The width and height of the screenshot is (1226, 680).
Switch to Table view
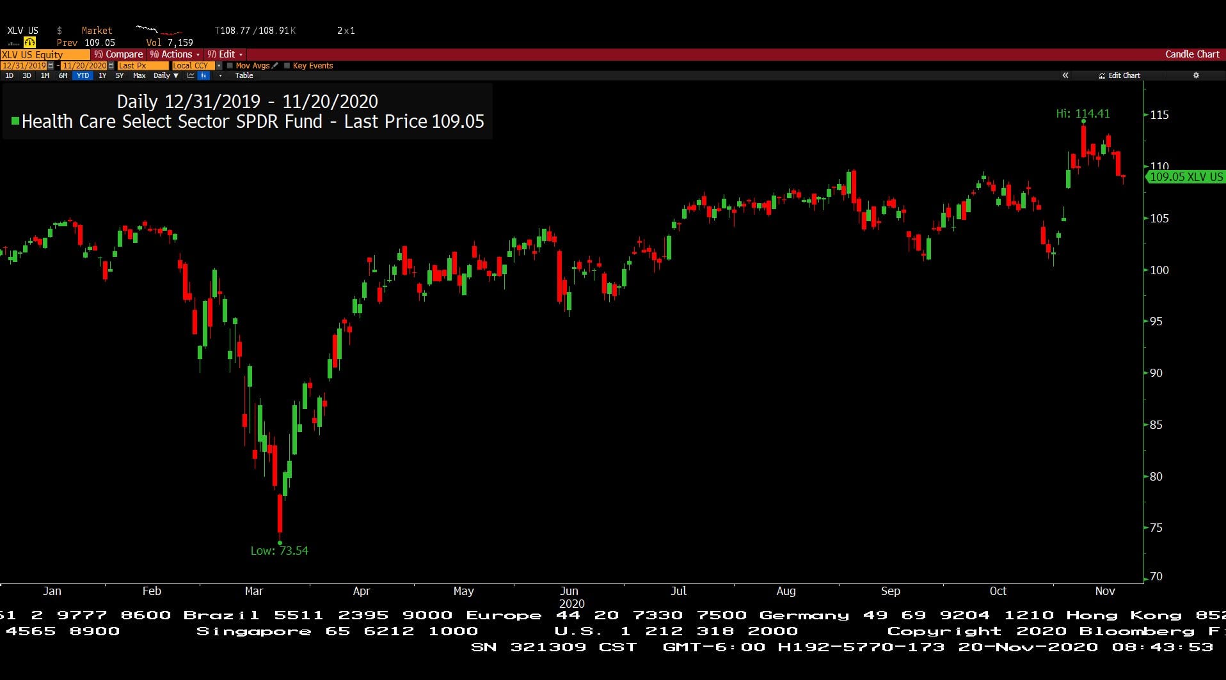click(x=244, y=75)
